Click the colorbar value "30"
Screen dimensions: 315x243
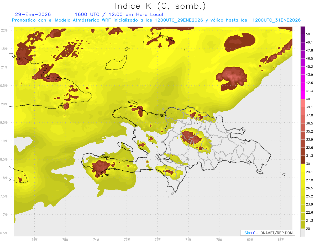(308, 164)
